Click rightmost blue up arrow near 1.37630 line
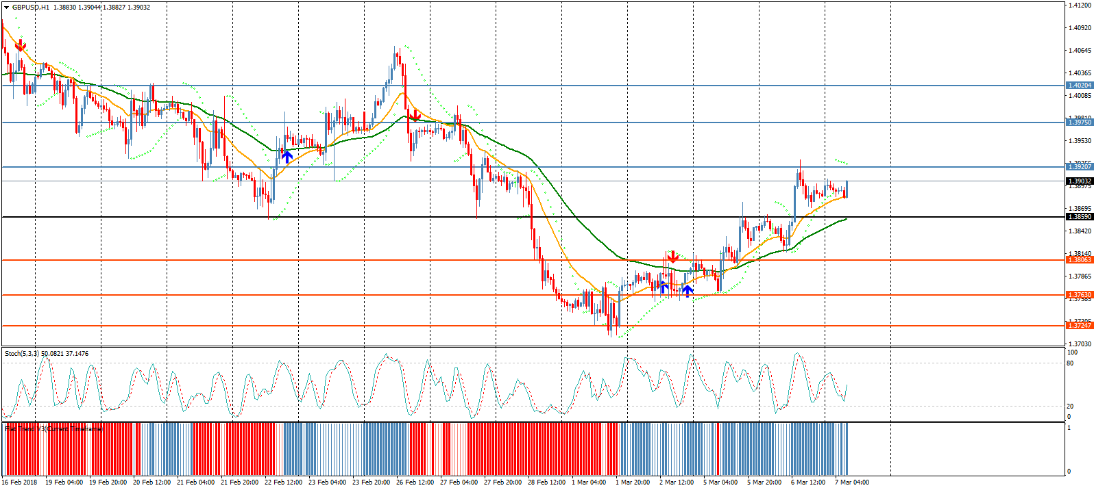Image resolution: width=1094 pixels, height=490 pixels. point(688,291)
